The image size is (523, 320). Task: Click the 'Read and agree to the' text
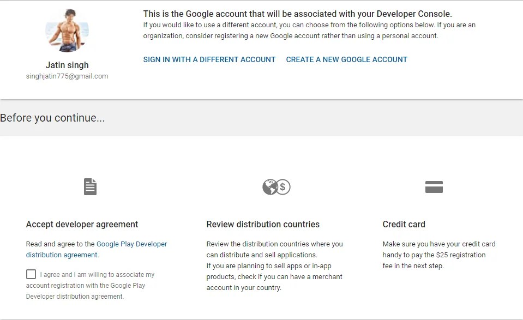60,244
